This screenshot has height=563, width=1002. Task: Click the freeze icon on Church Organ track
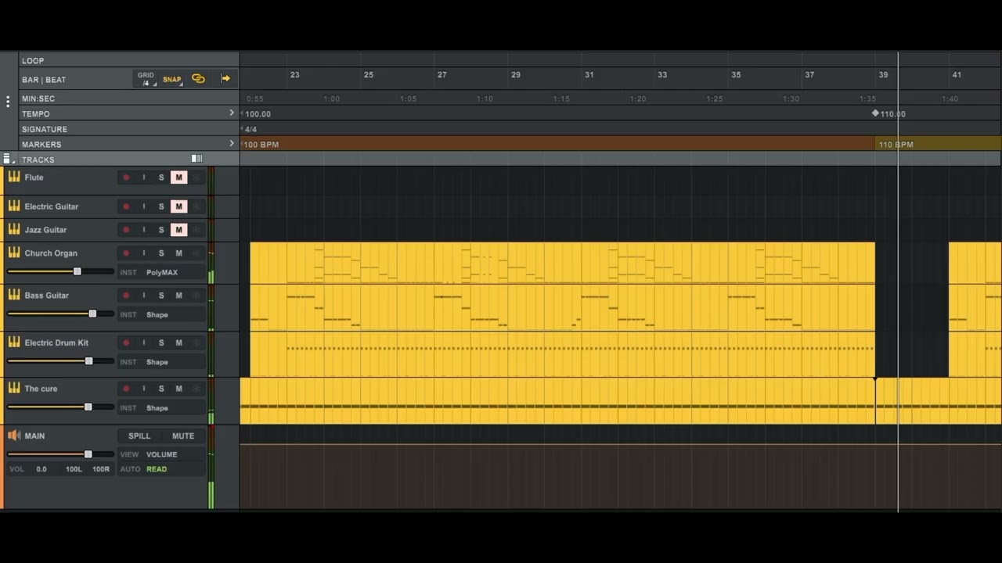click(196, 253)
